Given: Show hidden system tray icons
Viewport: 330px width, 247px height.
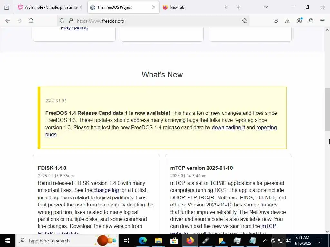Looking at the screenshot, I should tap(265, 241).
